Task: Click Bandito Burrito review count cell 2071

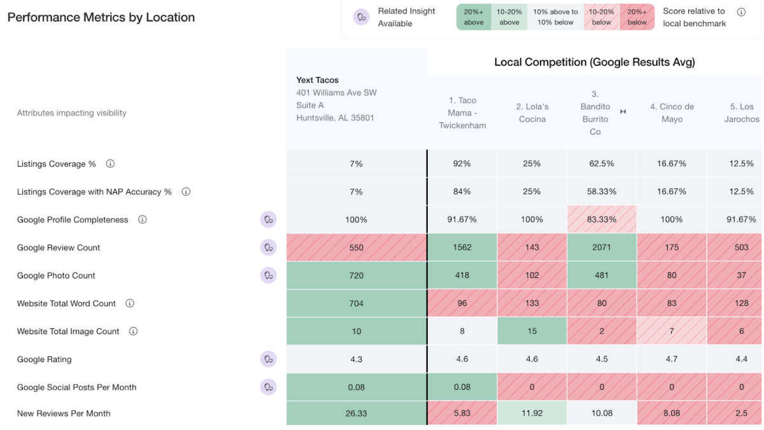Action: 602,247
